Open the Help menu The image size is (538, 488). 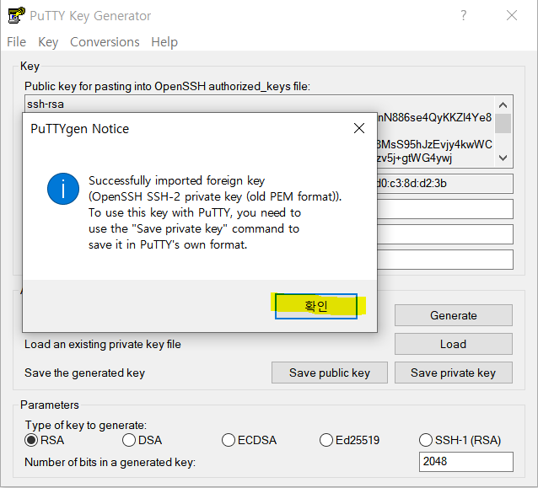pos(164,42)
